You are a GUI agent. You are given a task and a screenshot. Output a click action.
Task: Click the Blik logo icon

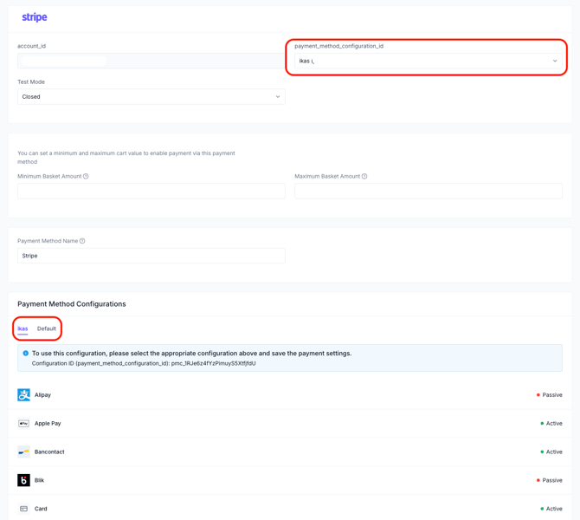(x=23, y=480)
